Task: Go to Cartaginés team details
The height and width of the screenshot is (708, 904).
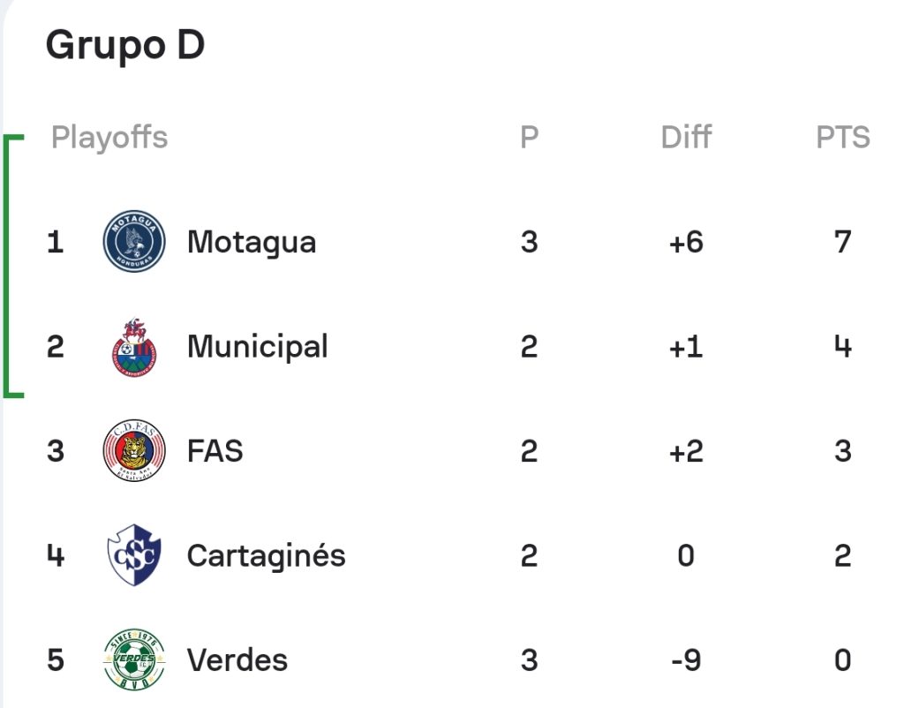Action: click(267, 556)
